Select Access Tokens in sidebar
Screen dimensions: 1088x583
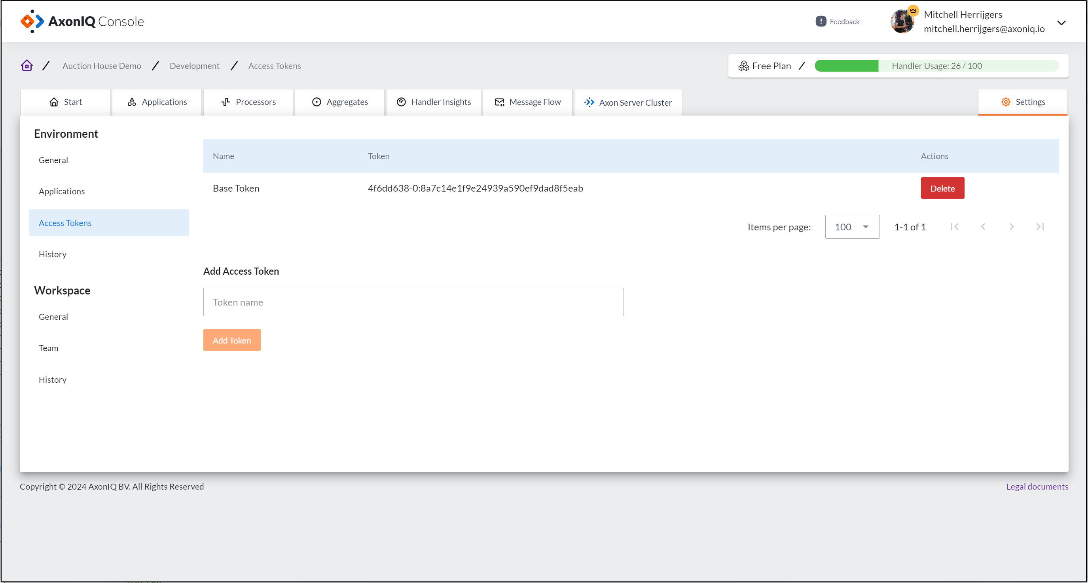pos(109,223)
